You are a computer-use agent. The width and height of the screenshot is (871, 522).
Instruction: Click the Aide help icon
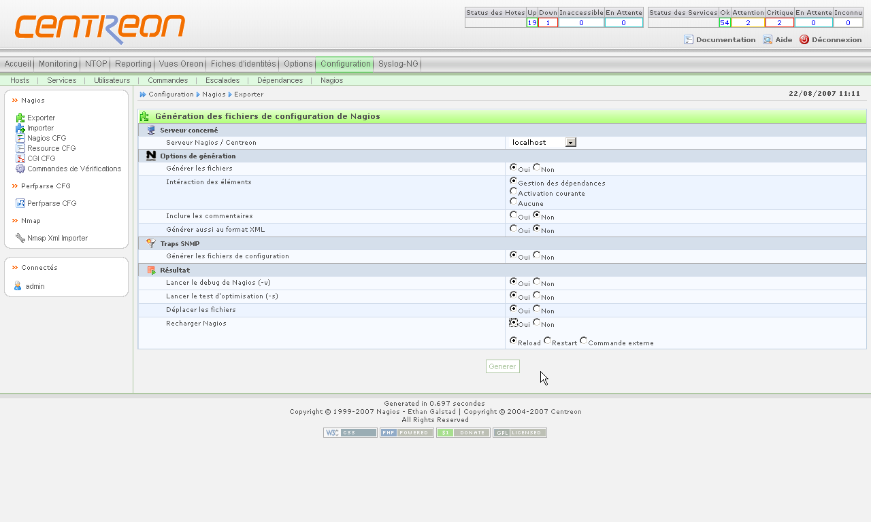tap(768, 39)
